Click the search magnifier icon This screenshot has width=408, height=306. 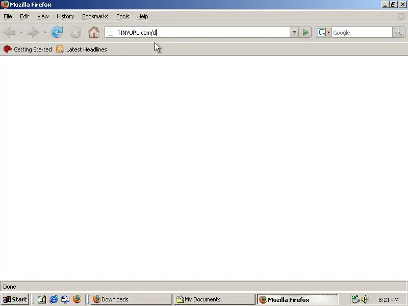point(399,33)
